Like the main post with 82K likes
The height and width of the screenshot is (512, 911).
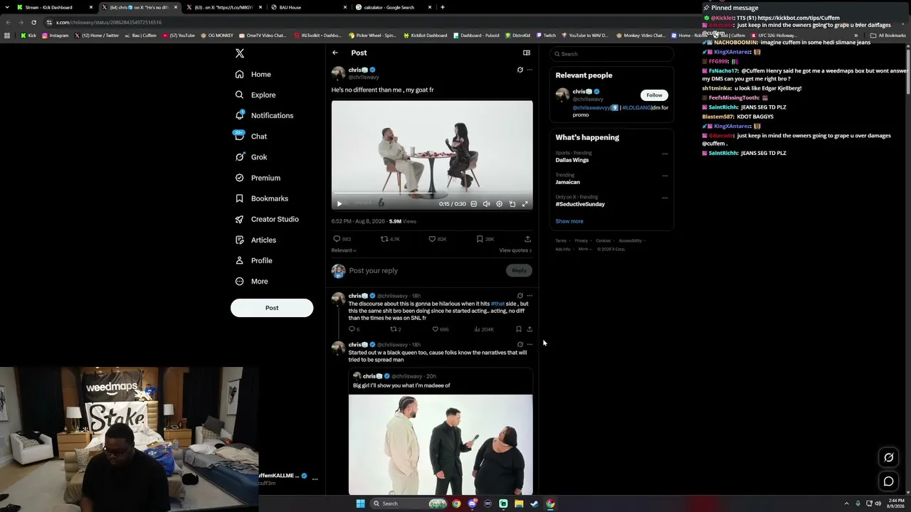point(432,239)
